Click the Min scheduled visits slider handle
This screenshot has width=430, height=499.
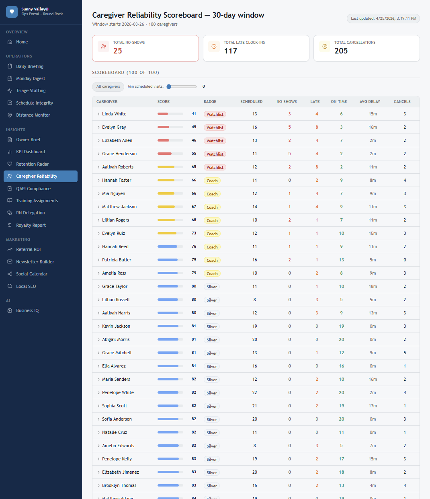169,86
